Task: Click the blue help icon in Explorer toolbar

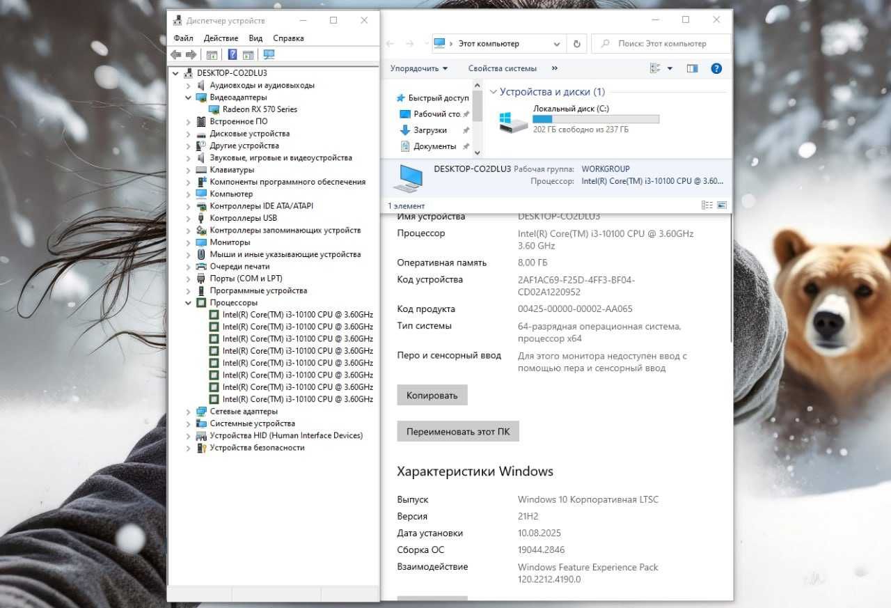Action: pyautogui.click(x=716, y=68)
